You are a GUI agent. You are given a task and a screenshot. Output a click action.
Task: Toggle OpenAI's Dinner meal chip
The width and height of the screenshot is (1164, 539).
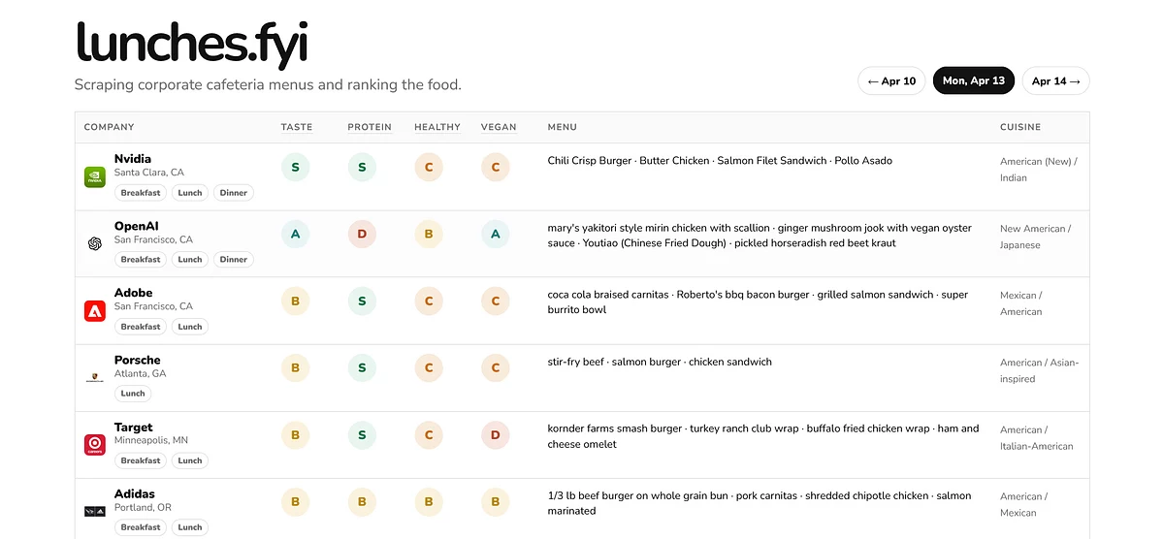pos(234,260)
